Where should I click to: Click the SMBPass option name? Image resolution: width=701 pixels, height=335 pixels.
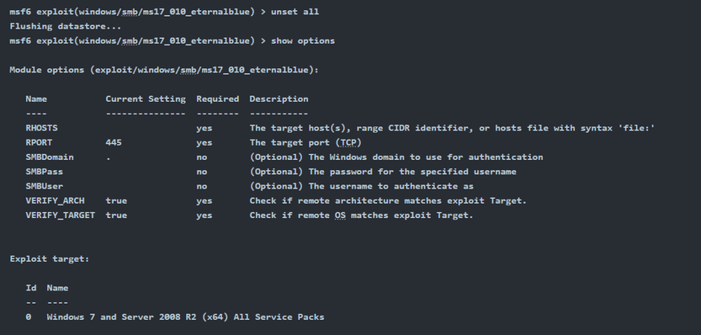[44, 172]
